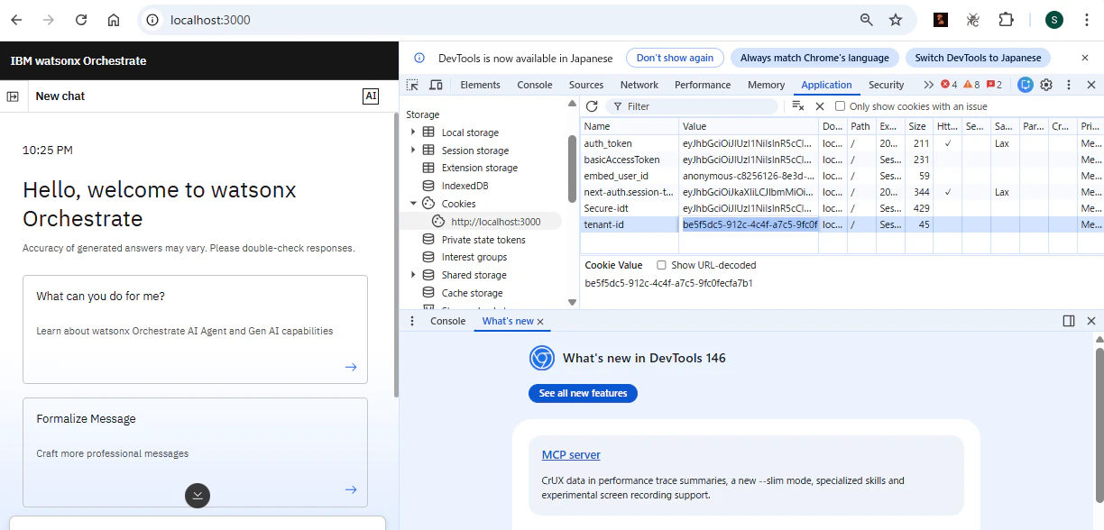Open Cache storage entry
The width and height of the screenshot is (1104, 530).
(x=472, y=293)
